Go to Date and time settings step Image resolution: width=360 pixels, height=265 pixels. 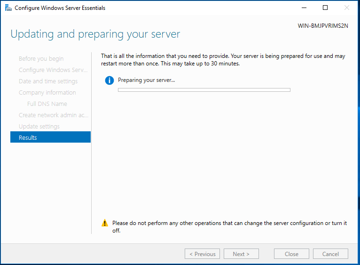(x=48, y=81)
